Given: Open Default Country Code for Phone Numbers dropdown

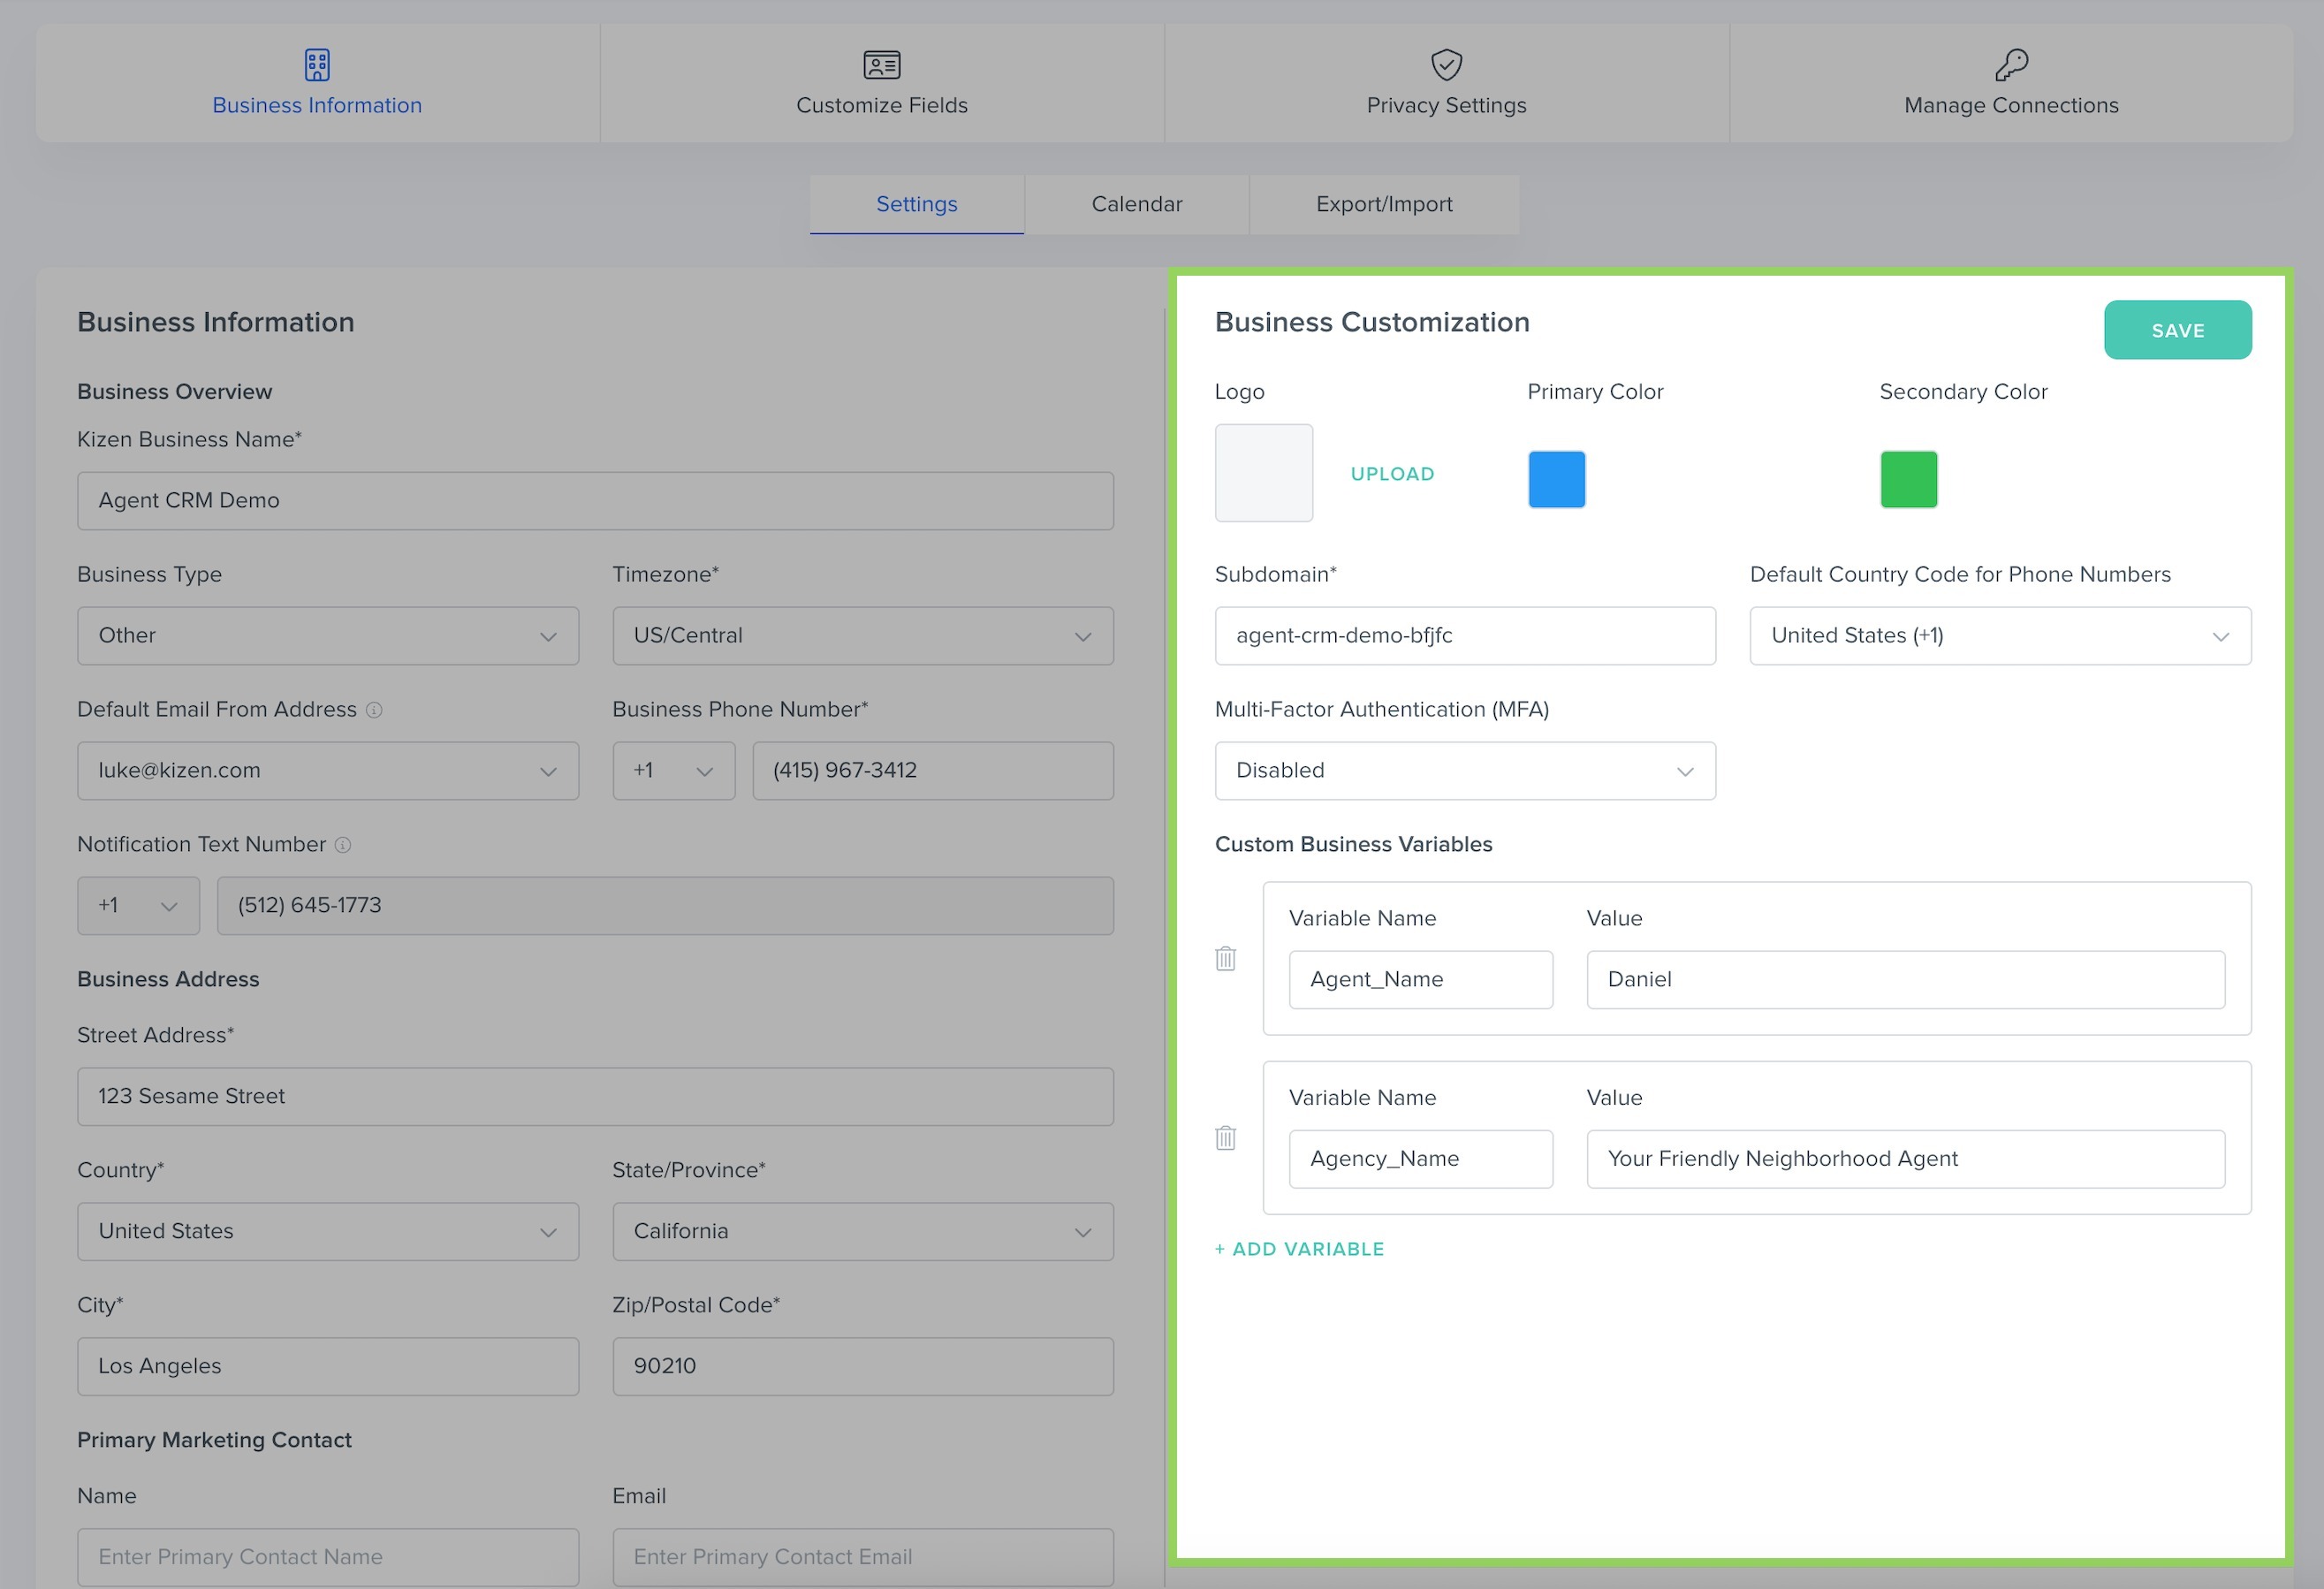Looking at the screenshot, I should (x=1999, y=636).
